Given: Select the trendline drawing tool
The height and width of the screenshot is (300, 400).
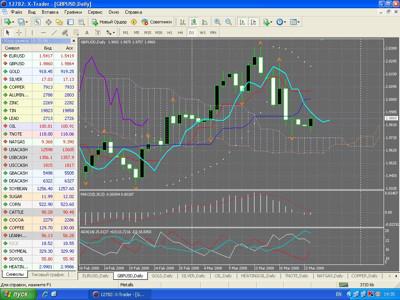Looking at the screenshot, I should pos(55,32).
